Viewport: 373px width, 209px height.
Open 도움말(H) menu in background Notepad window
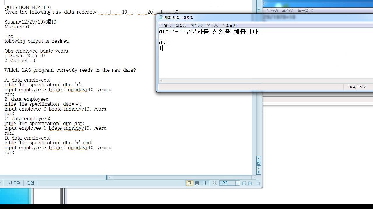pos(305,10)
